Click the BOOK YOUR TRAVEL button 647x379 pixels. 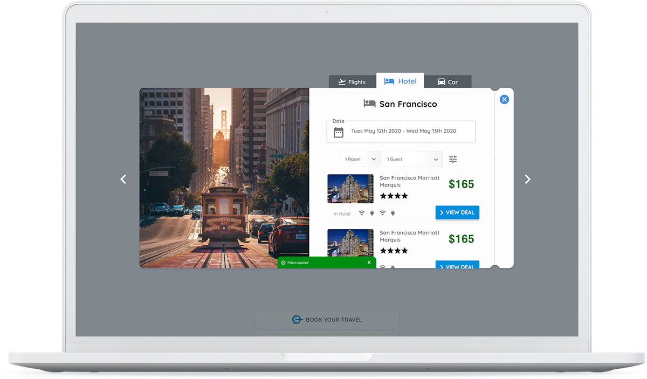(327, 320)
